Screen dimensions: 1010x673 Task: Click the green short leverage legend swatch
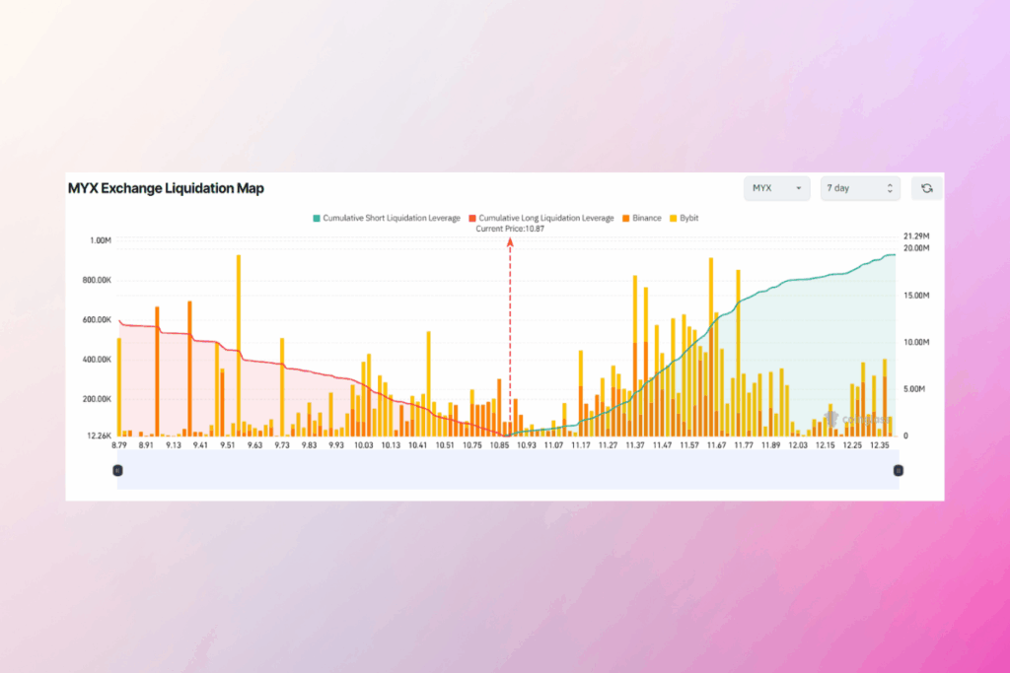tap(317, 218)
